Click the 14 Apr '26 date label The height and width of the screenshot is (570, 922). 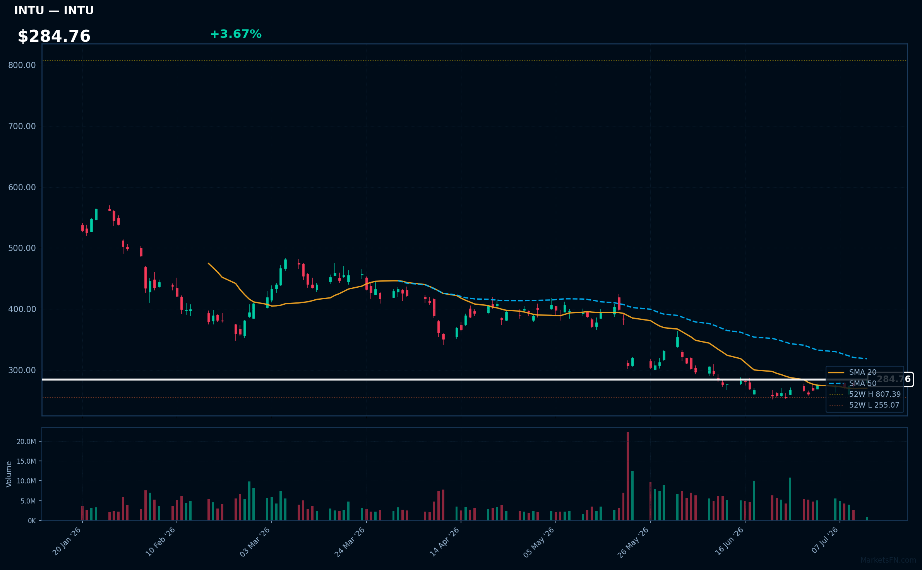[x=445, y=541]
